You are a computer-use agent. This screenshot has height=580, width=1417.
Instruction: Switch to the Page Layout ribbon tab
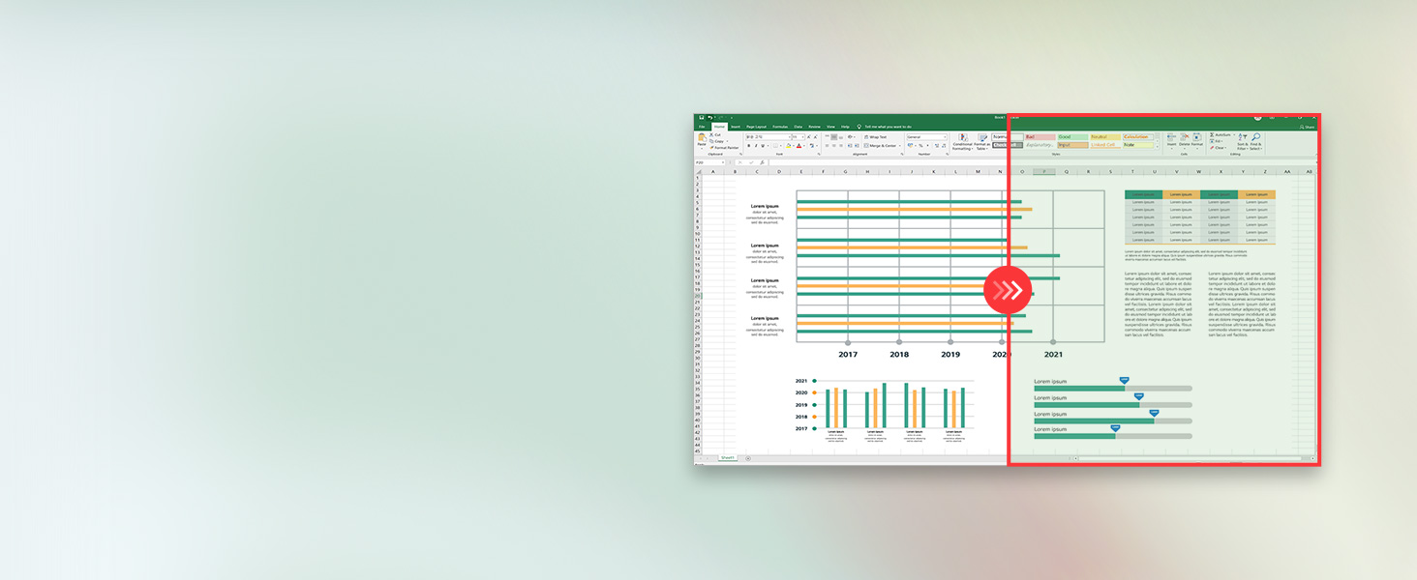click(x=756, y=127)
